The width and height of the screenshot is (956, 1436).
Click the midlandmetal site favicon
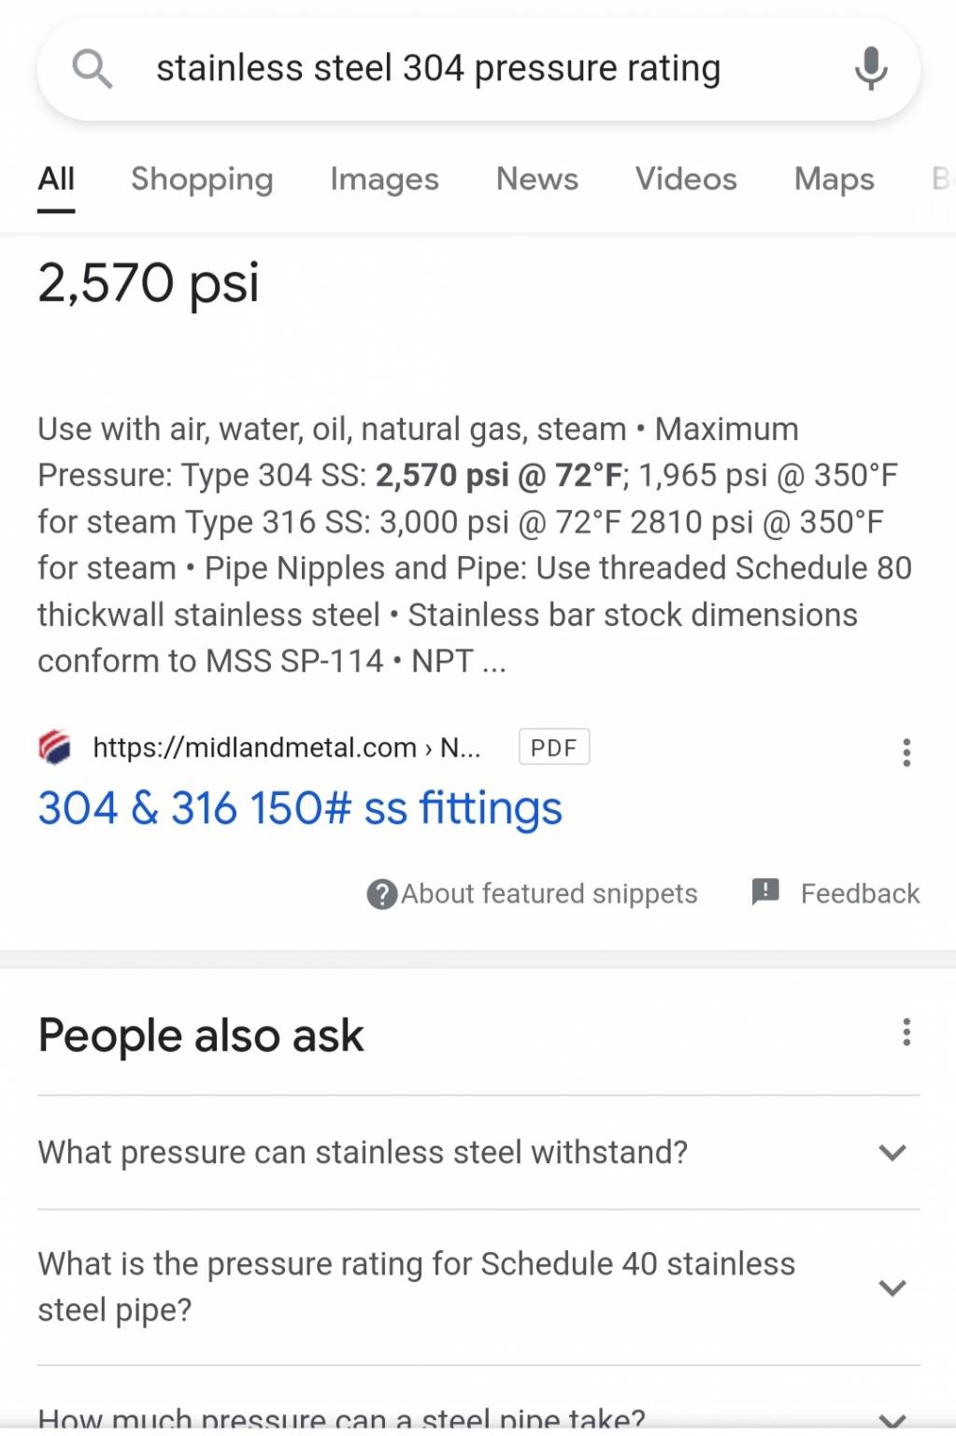(55, 747)
